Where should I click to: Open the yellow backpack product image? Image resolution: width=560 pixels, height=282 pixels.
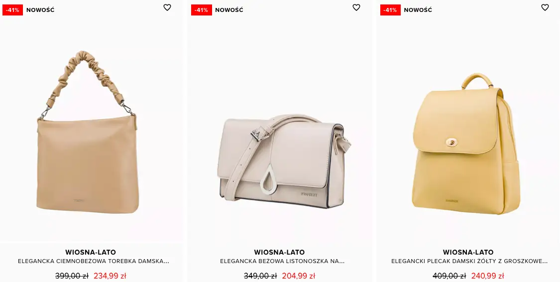point(466,143)
